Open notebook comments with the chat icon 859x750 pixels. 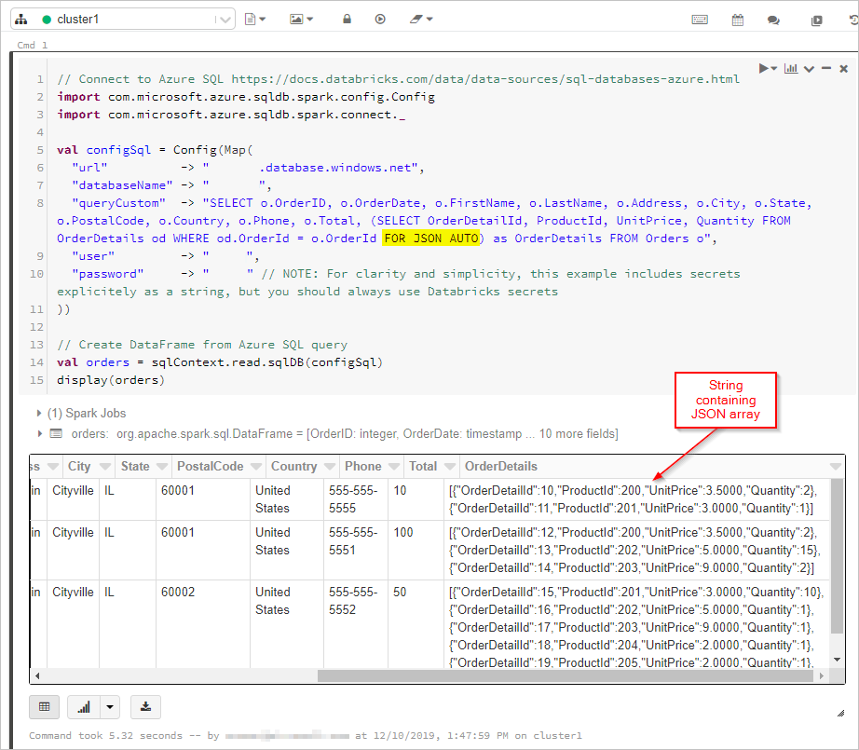click(774, 19)
